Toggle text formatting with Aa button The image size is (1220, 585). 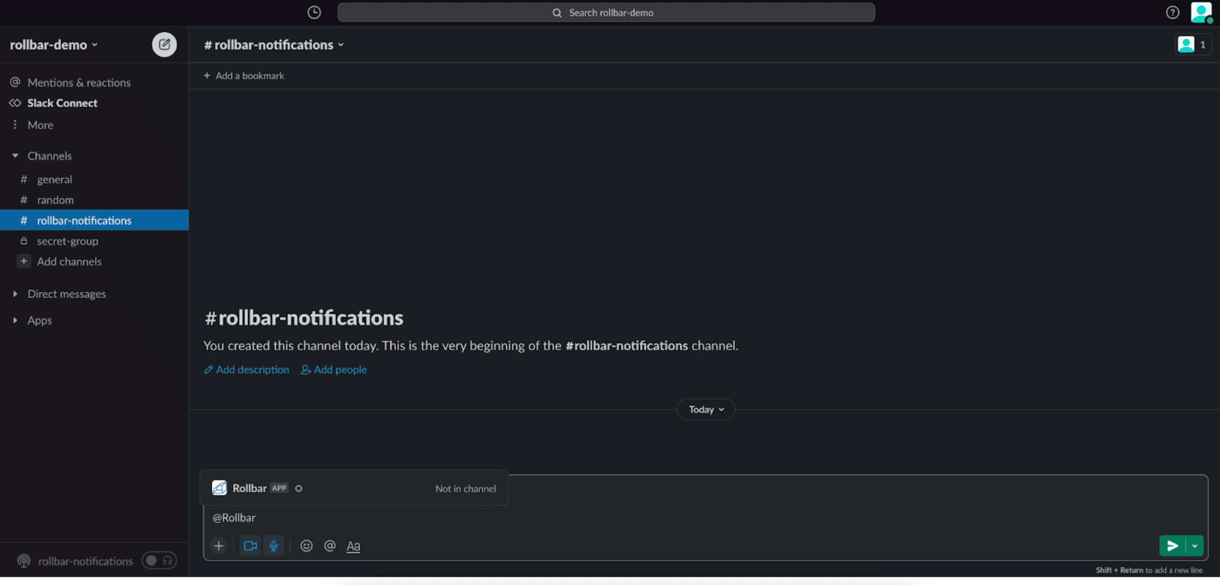point(353,546)
